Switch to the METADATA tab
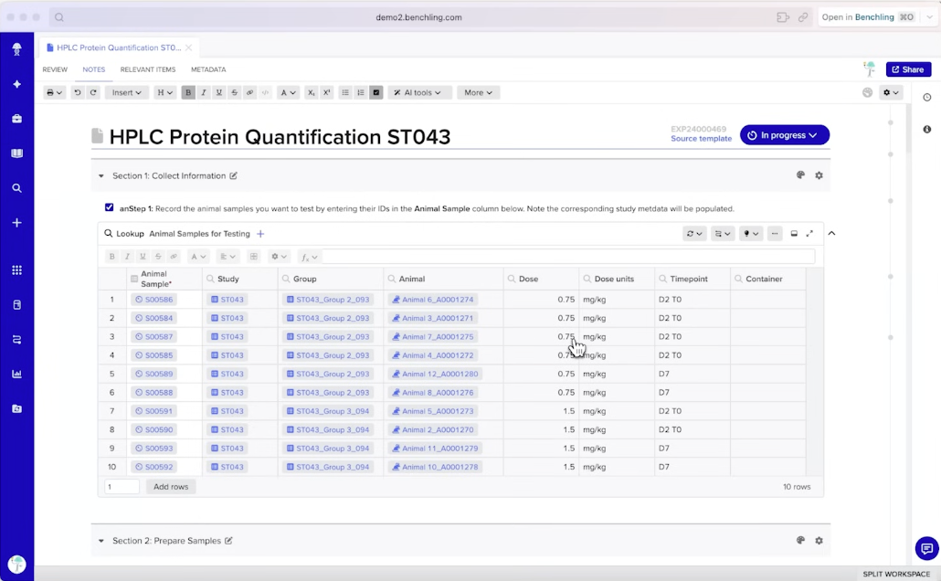The height and width of the screenshot is (581, 941). click(206, 69)
